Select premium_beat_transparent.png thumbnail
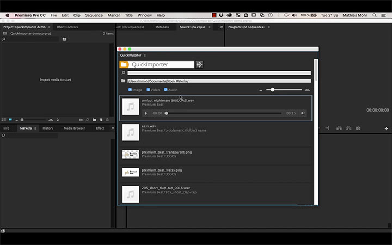Viewport: 392px width, 245px height. 131,154
